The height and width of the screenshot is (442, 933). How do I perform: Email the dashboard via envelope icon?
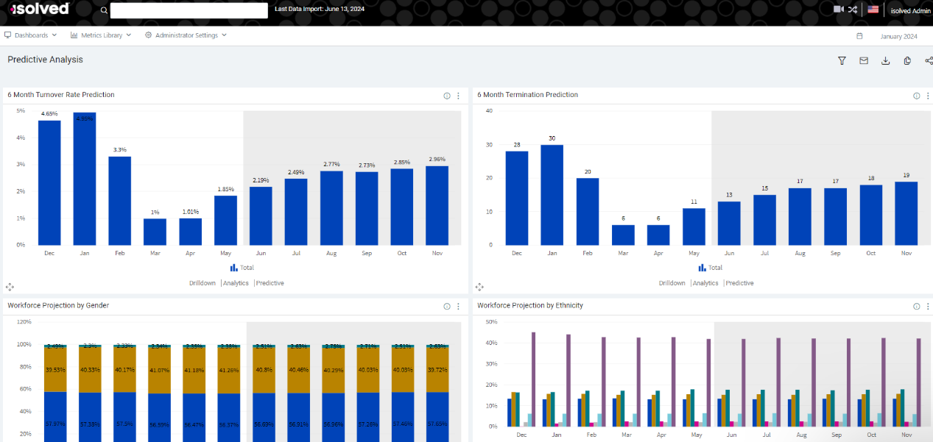[x=864, y=60]
